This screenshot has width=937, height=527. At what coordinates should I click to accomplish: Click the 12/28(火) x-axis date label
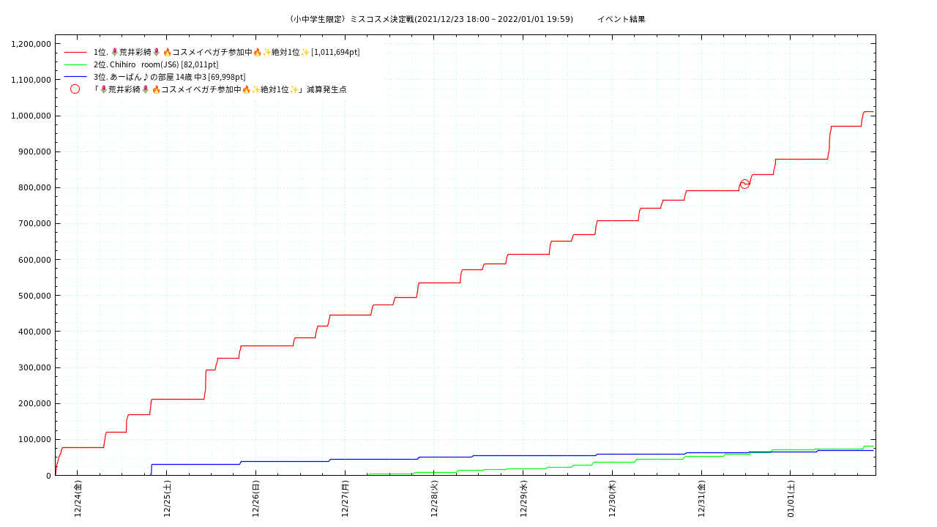tap(434, 498)
